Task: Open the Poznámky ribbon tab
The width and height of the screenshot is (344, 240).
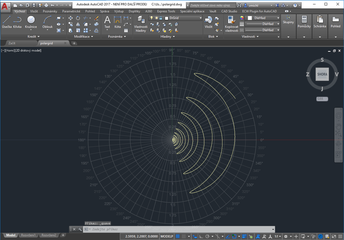Action: pyautogui.click(x=50, y=11)
